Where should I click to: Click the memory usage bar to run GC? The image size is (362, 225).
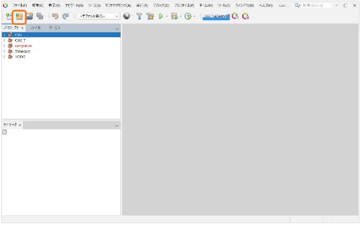tap(216, 16)
